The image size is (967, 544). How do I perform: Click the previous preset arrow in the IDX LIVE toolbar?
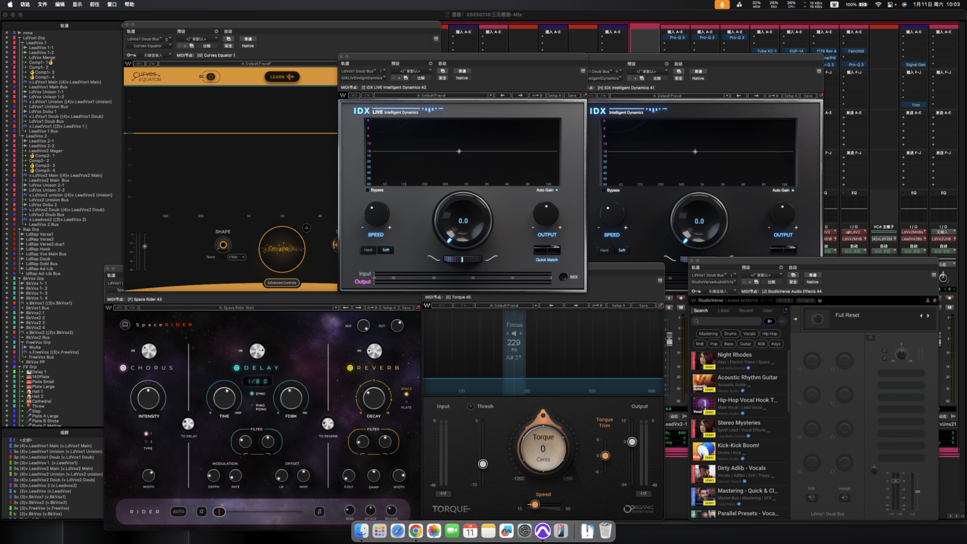coord(502,96)
